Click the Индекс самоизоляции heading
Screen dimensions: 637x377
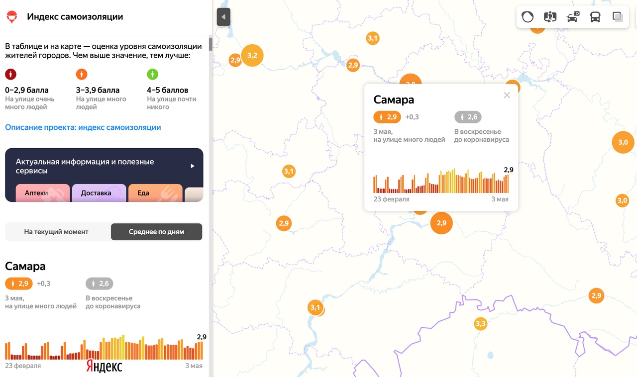pyautogui.click(x=75, y=17)
